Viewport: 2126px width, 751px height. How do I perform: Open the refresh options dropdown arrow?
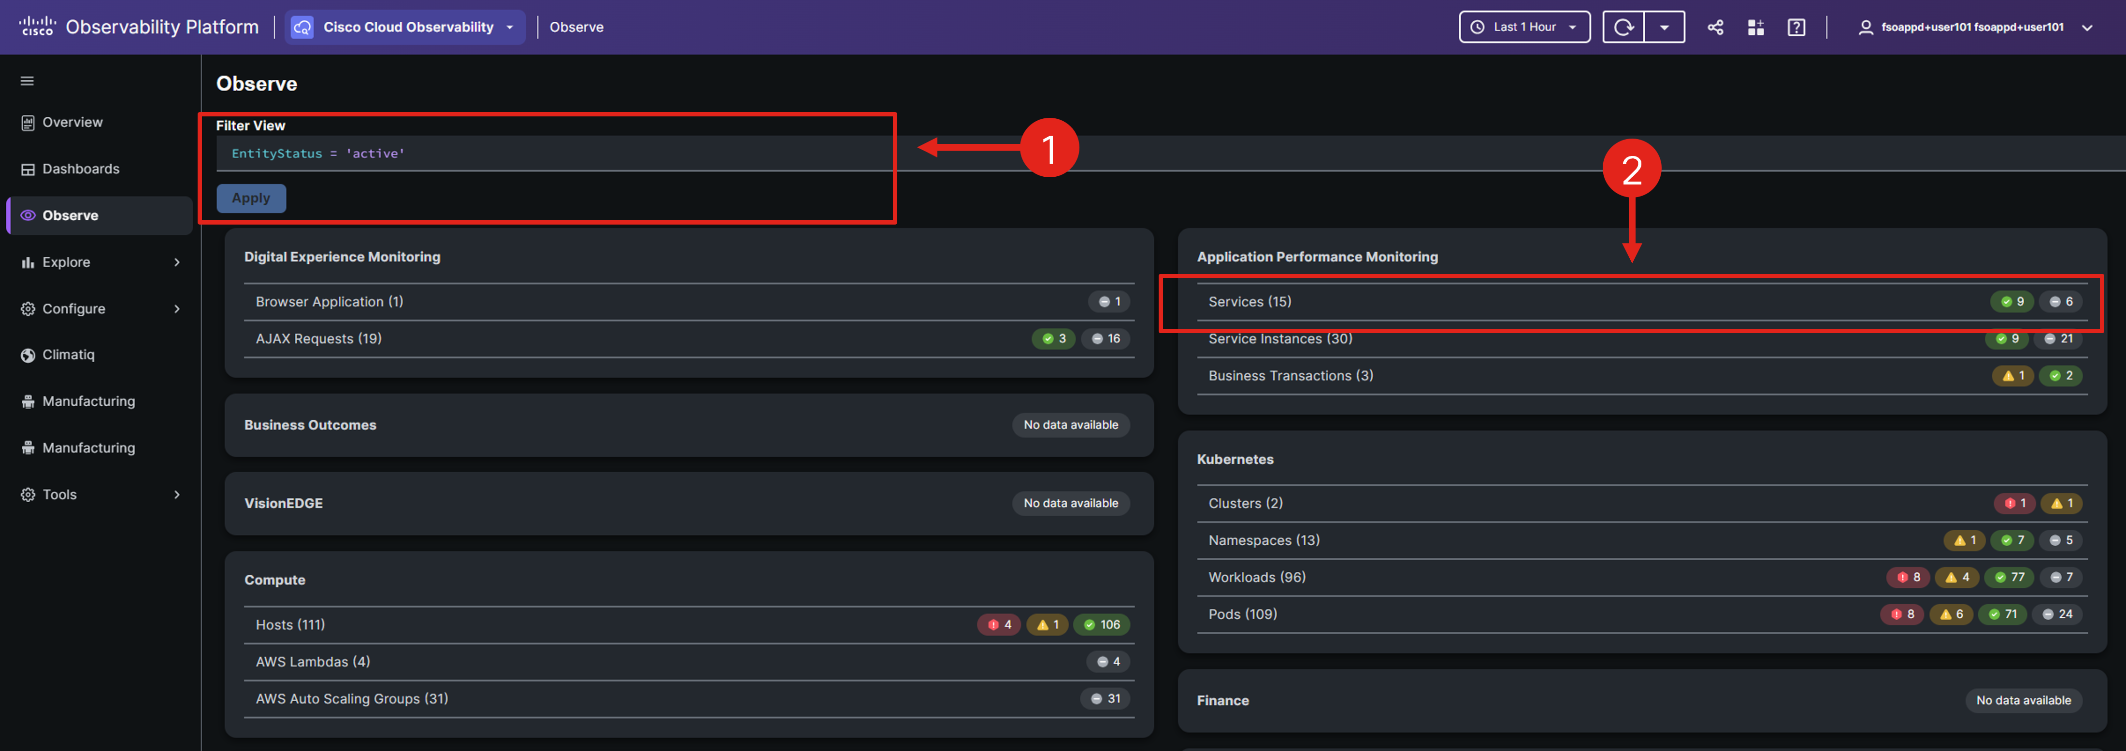click(x=1664, y=27)
